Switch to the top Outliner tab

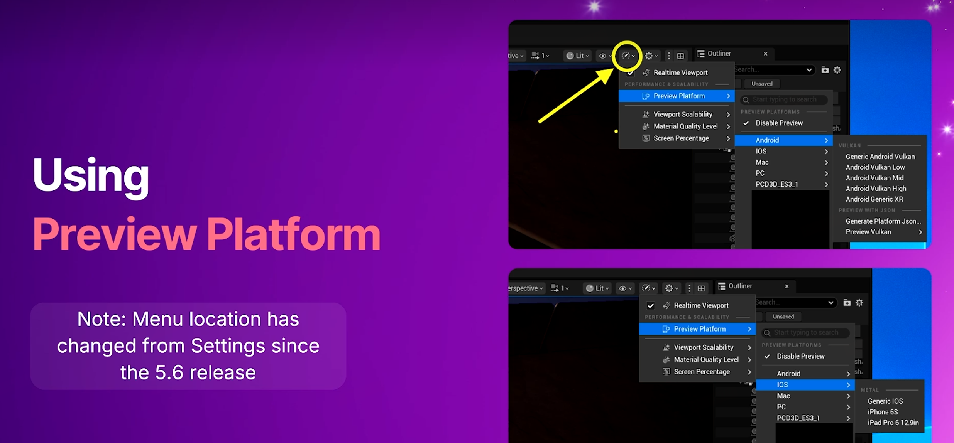719,54
